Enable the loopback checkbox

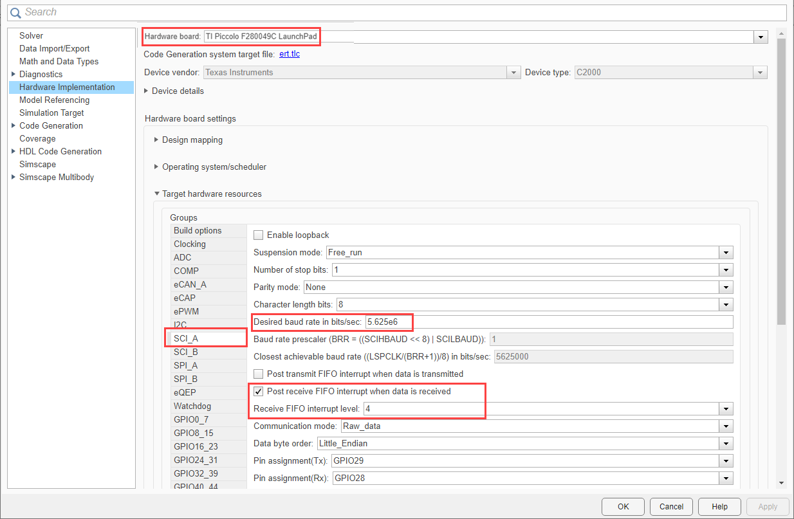(259, 235)
